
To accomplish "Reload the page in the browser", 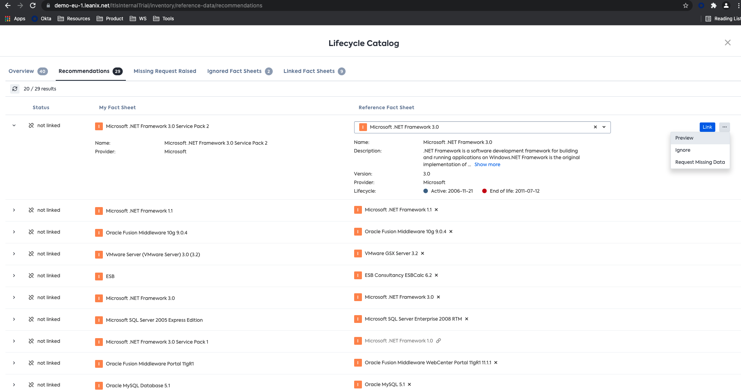I will pyautogui.click(x=33, y=5).
